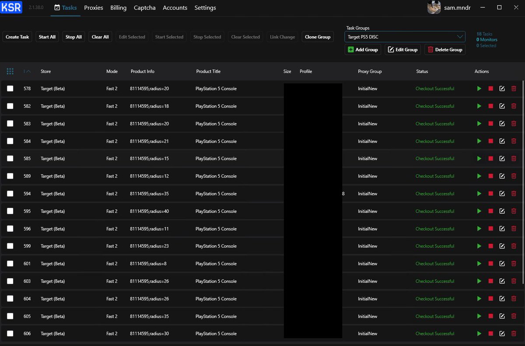This screenshot has height=346, width=525.
Task: Sort by the Status column header
Action: pos(422,71)
